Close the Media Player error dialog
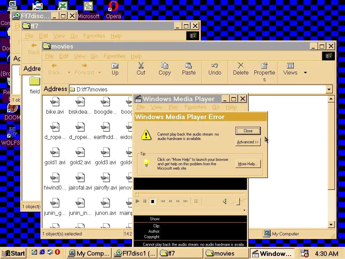The image size is (345, 259). 248,131
